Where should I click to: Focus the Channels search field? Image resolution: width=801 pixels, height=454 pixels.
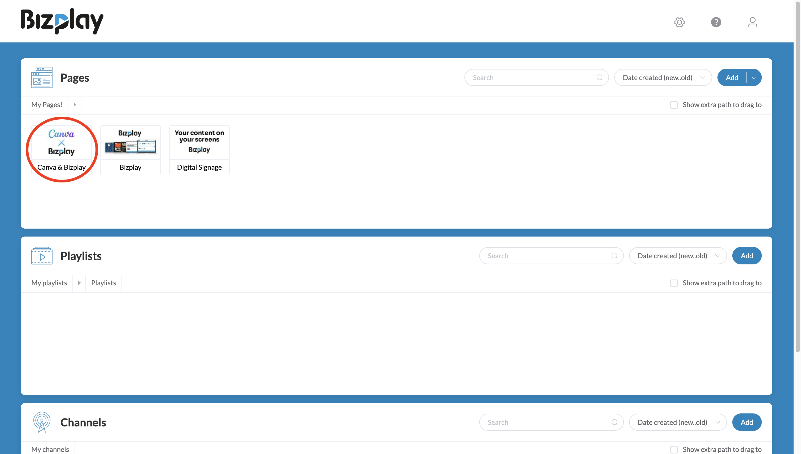tap(551, 422)
